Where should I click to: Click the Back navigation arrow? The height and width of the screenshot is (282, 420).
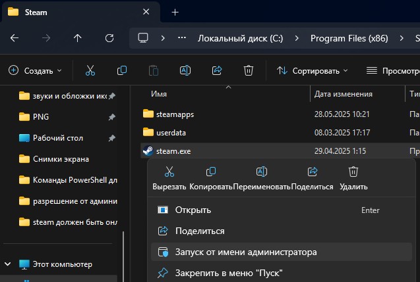15,38
